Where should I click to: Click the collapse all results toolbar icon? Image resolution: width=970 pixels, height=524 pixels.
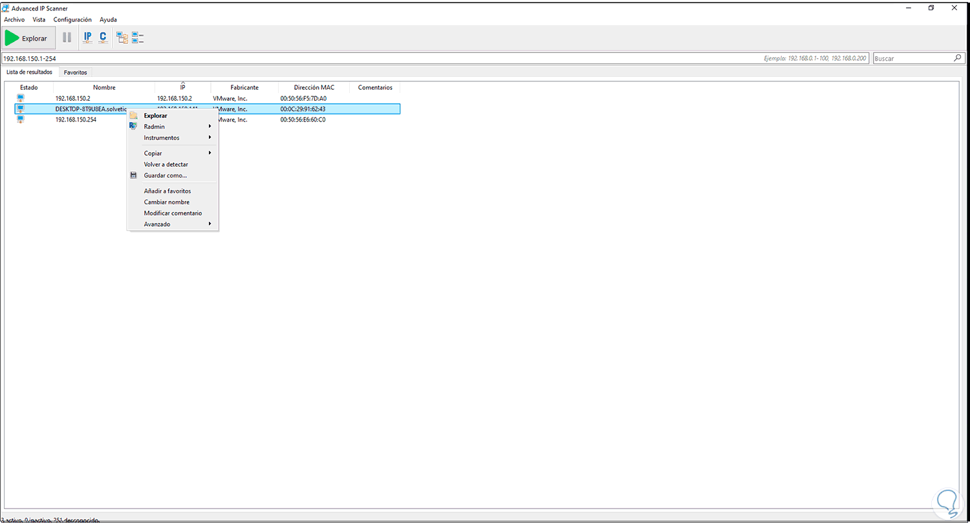tap(138, 38)
